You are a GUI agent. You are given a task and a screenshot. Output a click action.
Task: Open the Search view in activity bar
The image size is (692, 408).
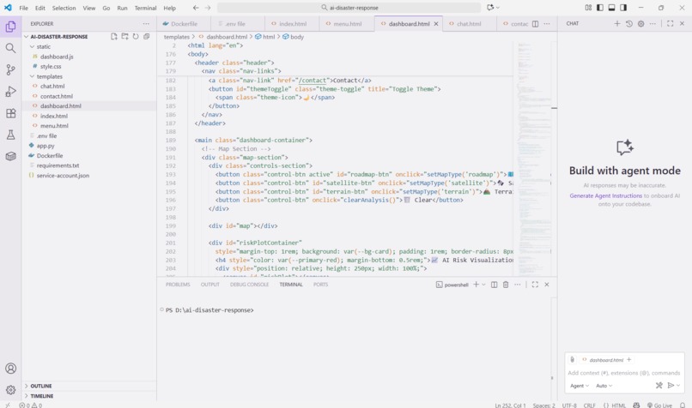click(x=10, y=48)
